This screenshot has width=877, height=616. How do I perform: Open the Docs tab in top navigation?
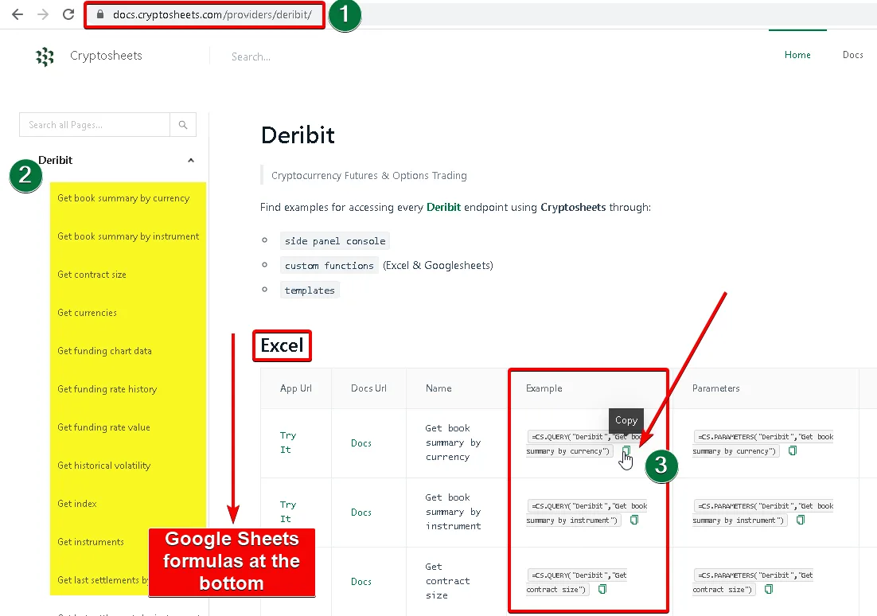(852, 55)
